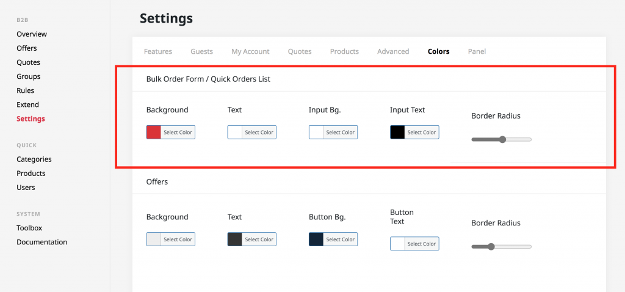Click the dark gray Offers Text swatch

coord(235,239)
